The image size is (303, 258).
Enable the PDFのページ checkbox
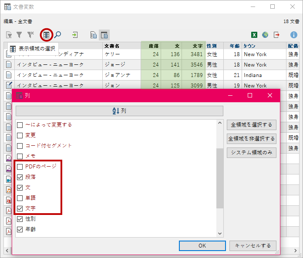point(20,167)
